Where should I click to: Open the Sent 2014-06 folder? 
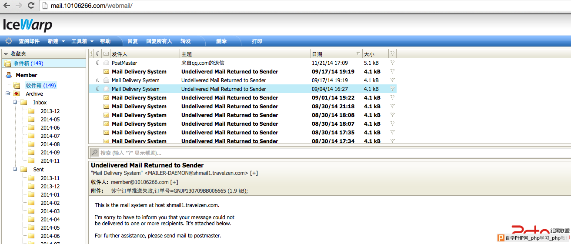click(x=50, y=236)
